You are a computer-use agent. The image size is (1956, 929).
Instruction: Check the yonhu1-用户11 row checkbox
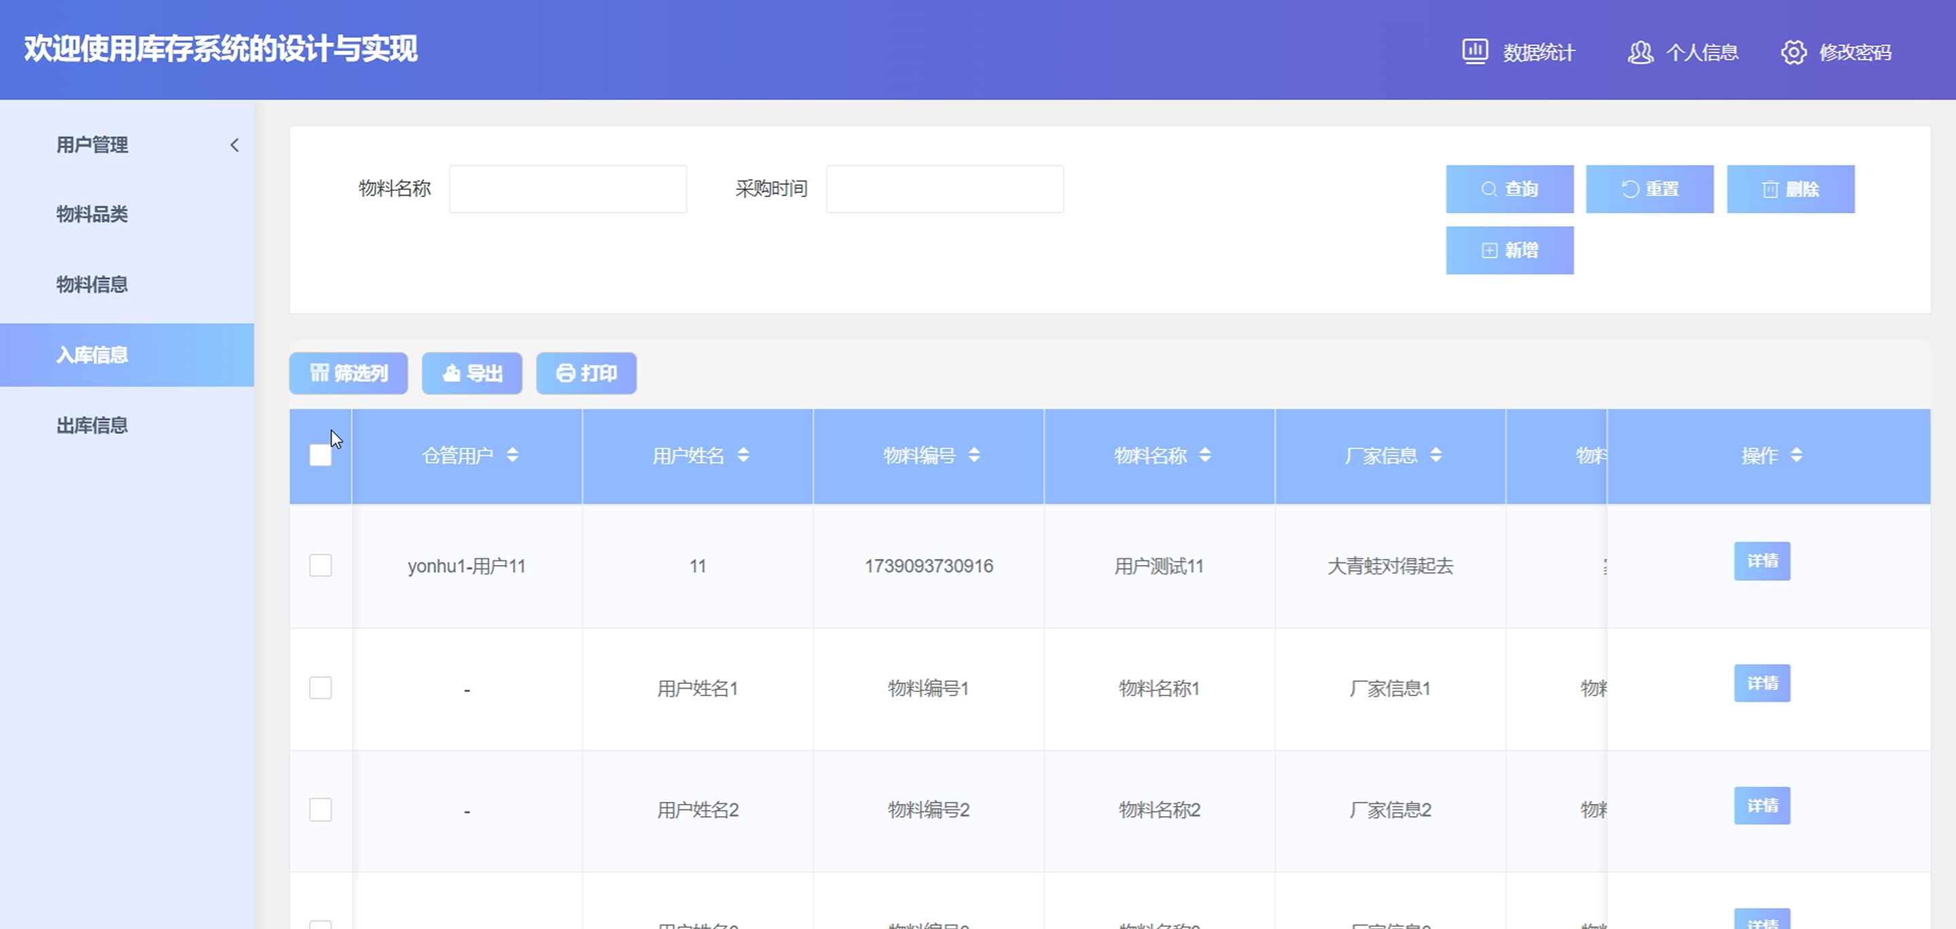coord(321,566)
